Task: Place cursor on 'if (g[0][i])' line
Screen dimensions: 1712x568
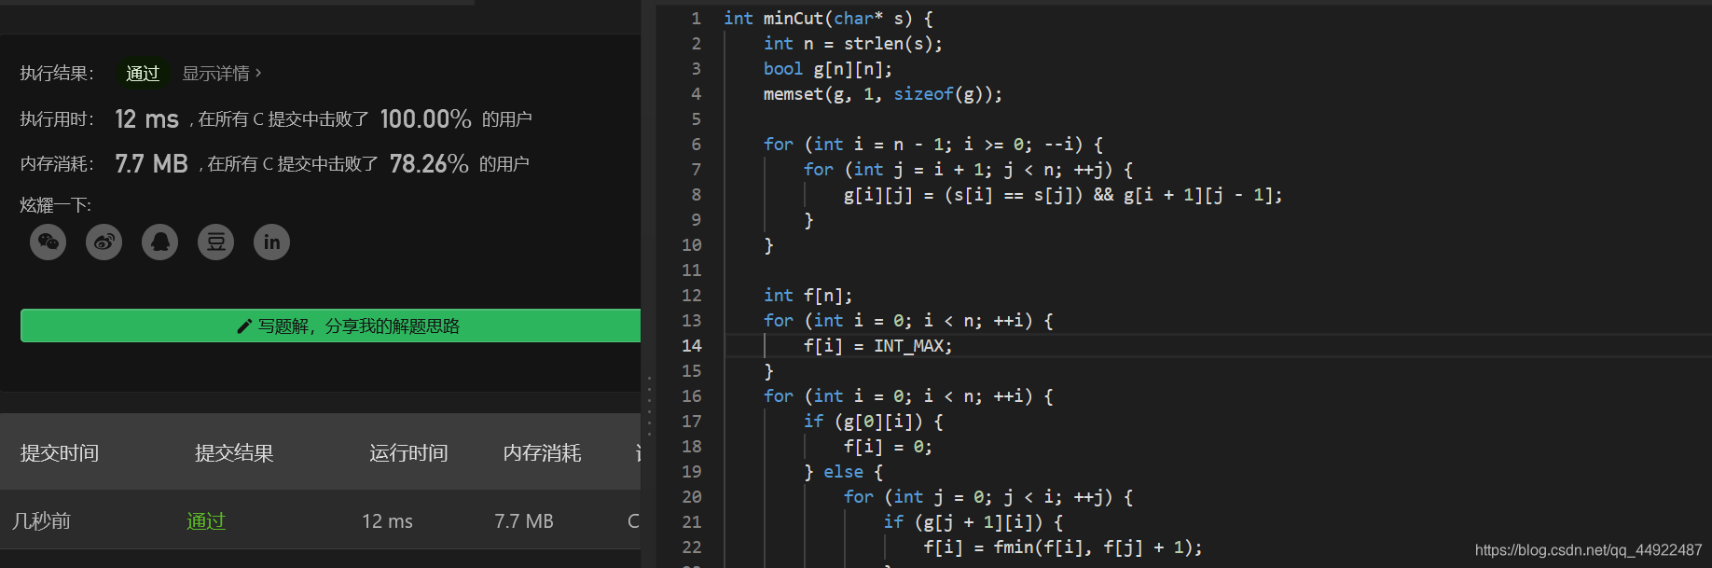Action: 874,422
